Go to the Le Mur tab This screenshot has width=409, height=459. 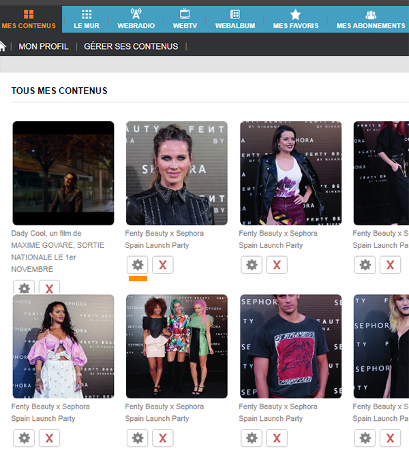pyautogui.click(x=87, y=19)
